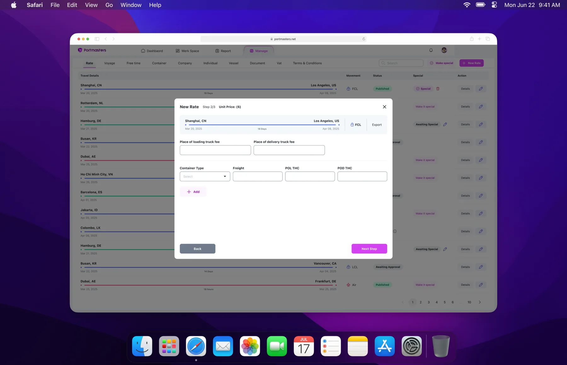Select the Manage tab
The width and height of the screenshot is (567, 365).
(259, 51)
